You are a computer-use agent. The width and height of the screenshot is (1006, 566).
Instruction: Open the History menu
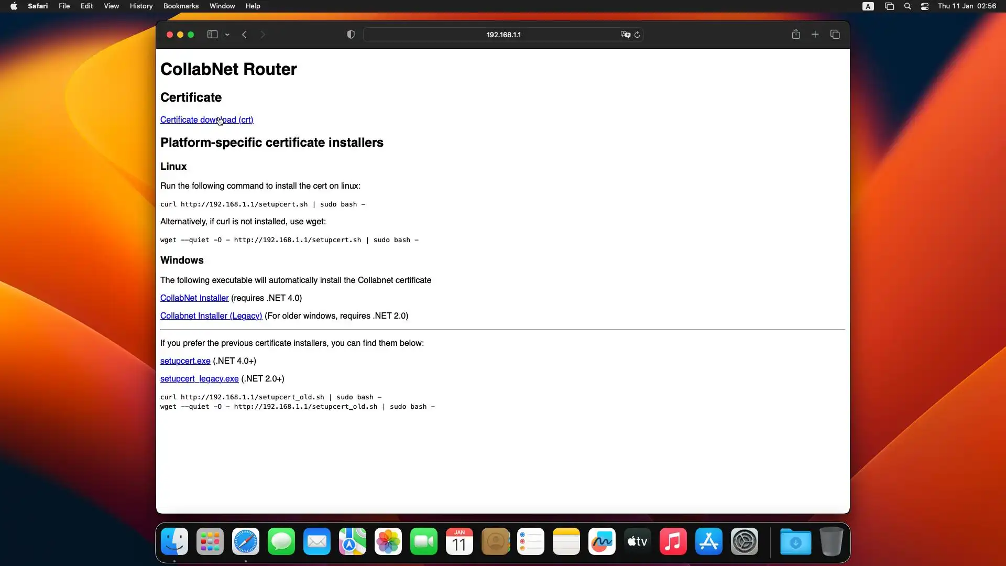pos(141,6)
